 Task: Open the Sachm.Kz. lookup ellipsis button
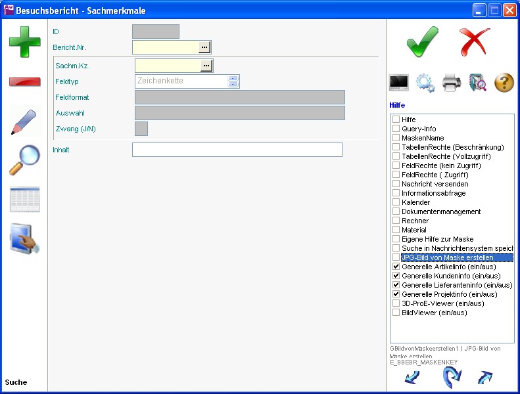pyautogui.click(x=206, y=66)
